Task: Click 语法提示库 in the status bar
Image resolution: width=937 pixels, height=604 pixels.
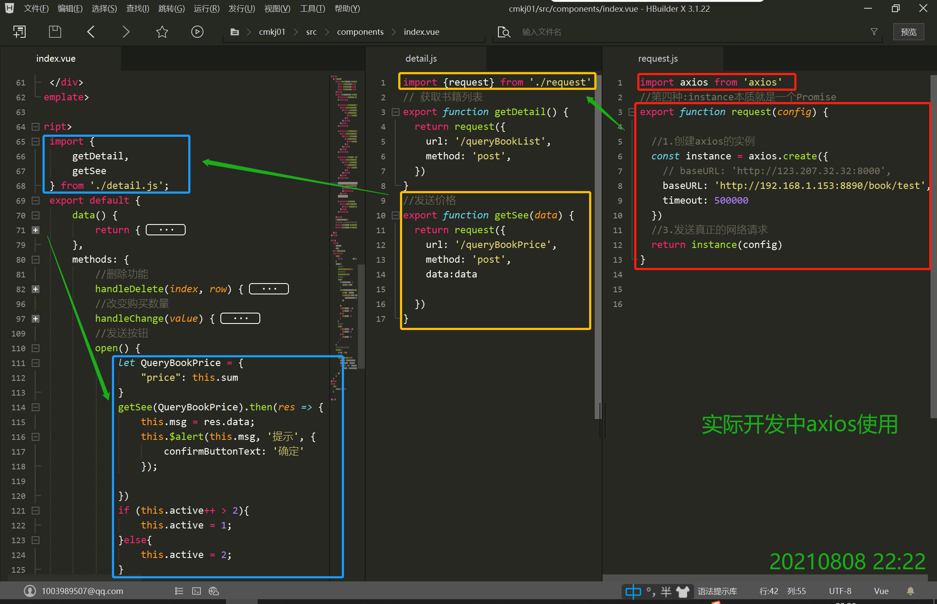Action: 717,591
